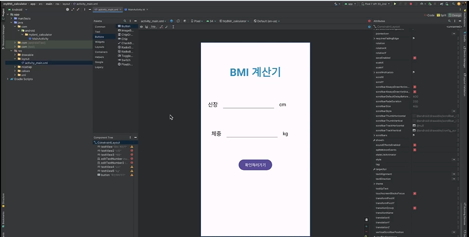This screenshot has height=237, width=469.
Task: Open MainActivity in the project tree
Action: pos(40,39)
